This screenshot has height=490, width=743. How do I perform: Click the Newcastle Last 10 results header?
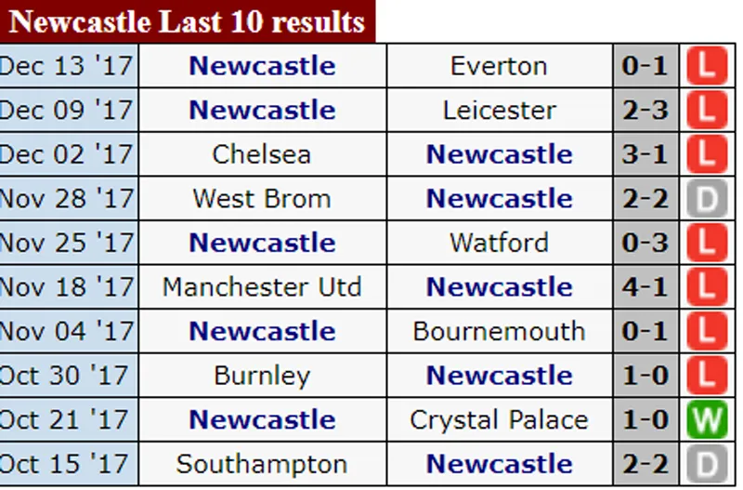click(x=187, y=21)
